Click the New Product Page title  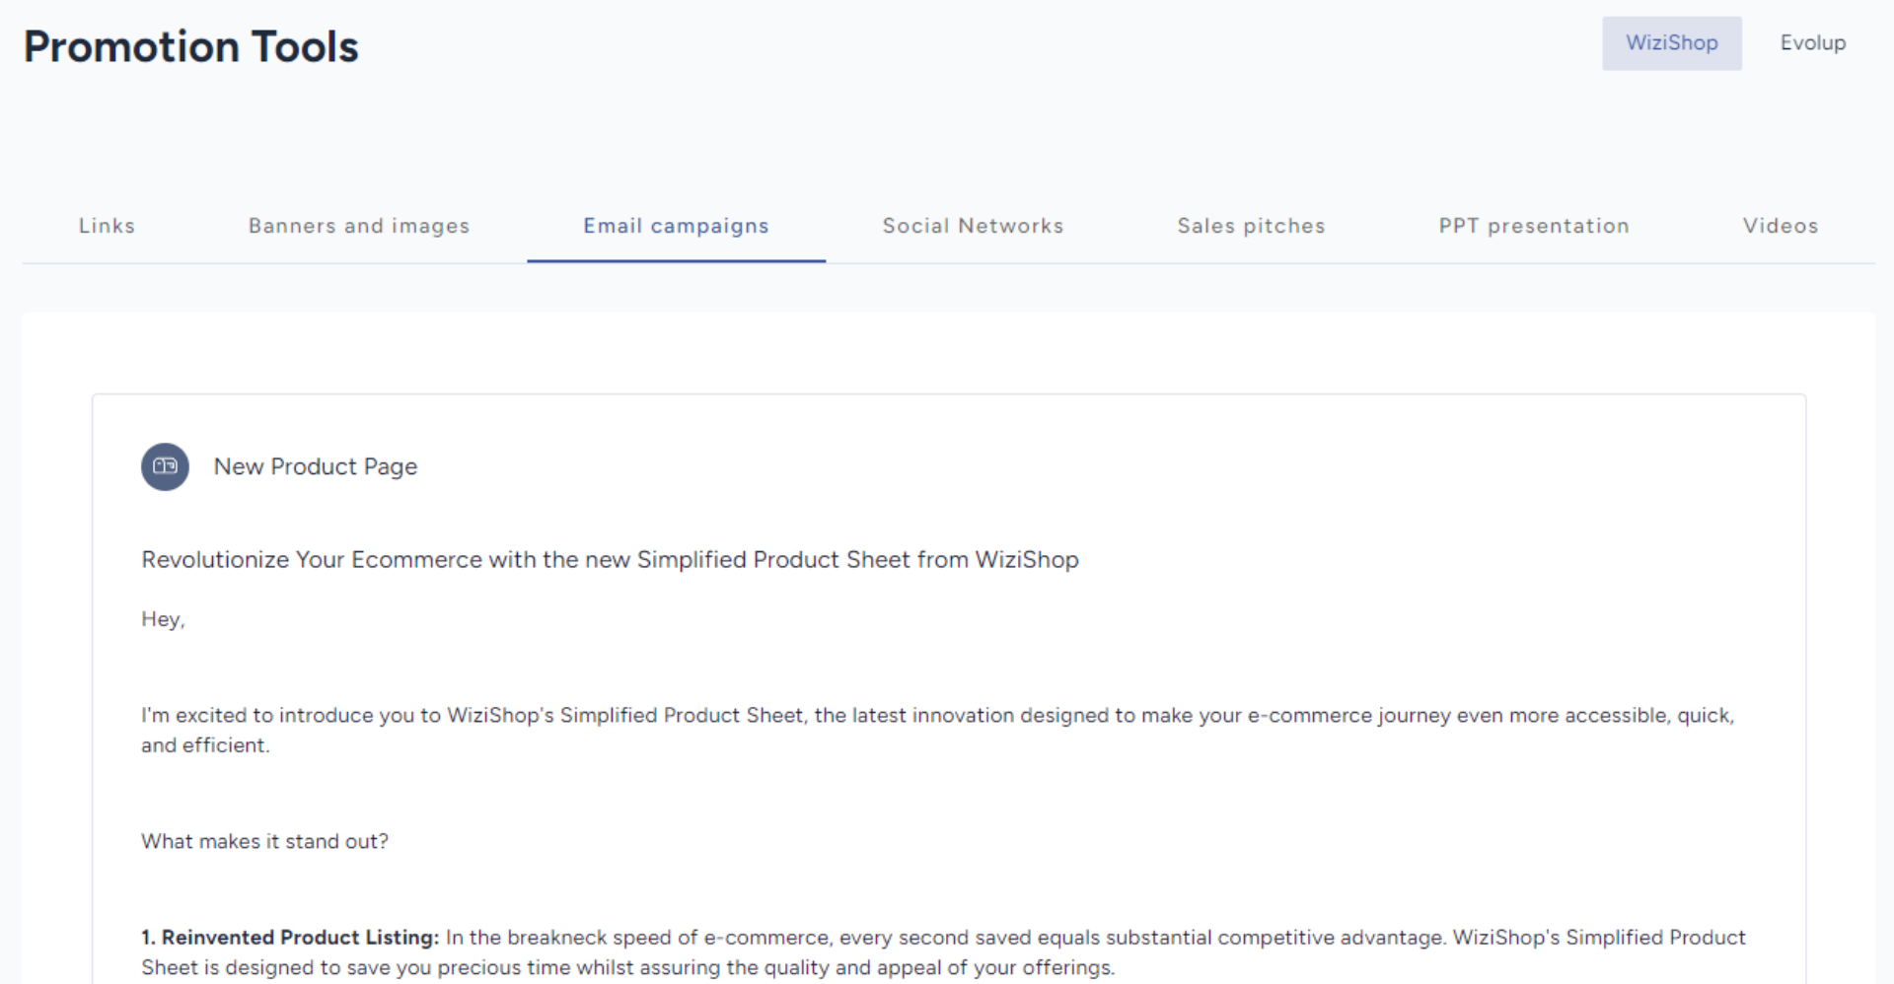pos(316,466)
